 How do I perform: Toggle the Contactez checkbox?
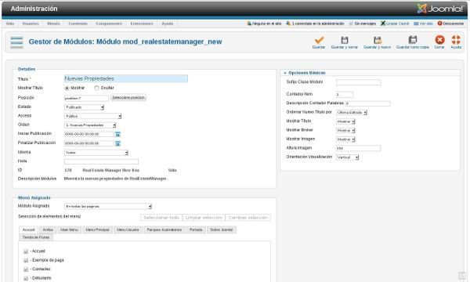point(26,269)
